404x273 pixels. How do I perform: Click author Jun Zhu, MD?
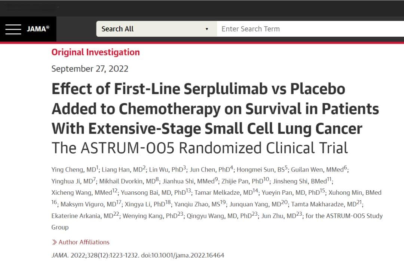coord(279,216)
